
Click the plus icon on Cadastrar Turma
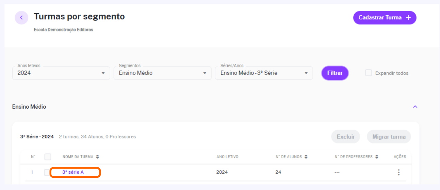[x=409, y=18]
